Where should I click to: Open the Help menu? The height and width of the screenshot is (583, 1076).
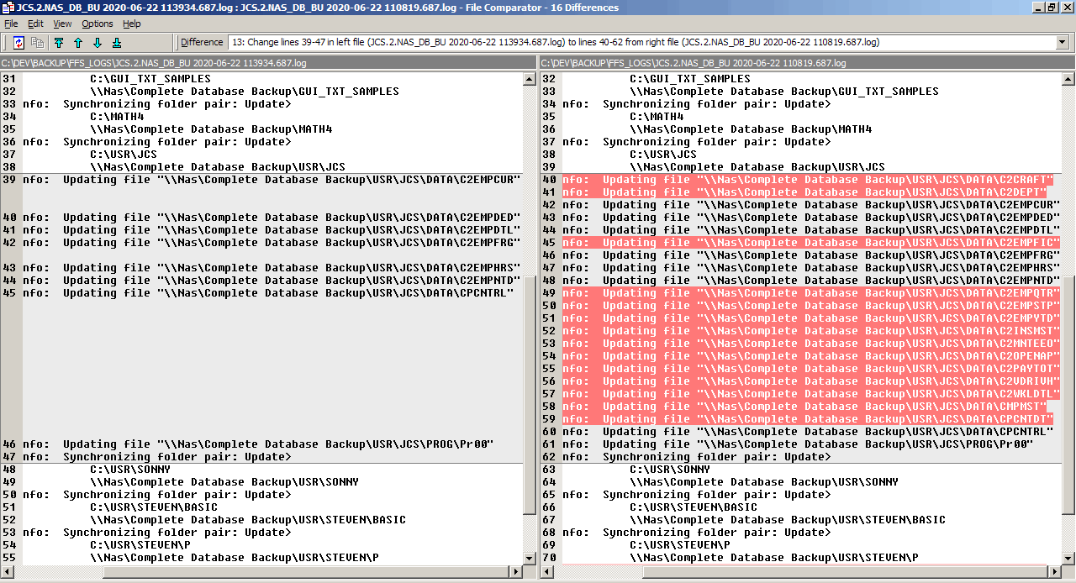tap(132, 24)
